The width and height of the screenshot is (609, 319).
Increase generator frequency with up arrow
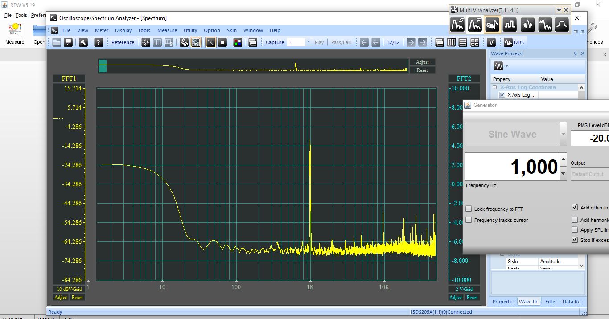(563, 159)
